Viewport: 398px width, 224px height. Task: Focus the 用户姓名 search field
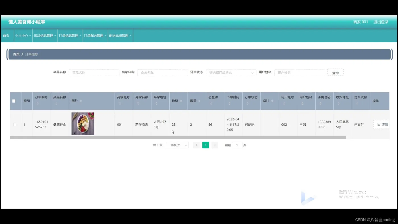coord(300,73)
